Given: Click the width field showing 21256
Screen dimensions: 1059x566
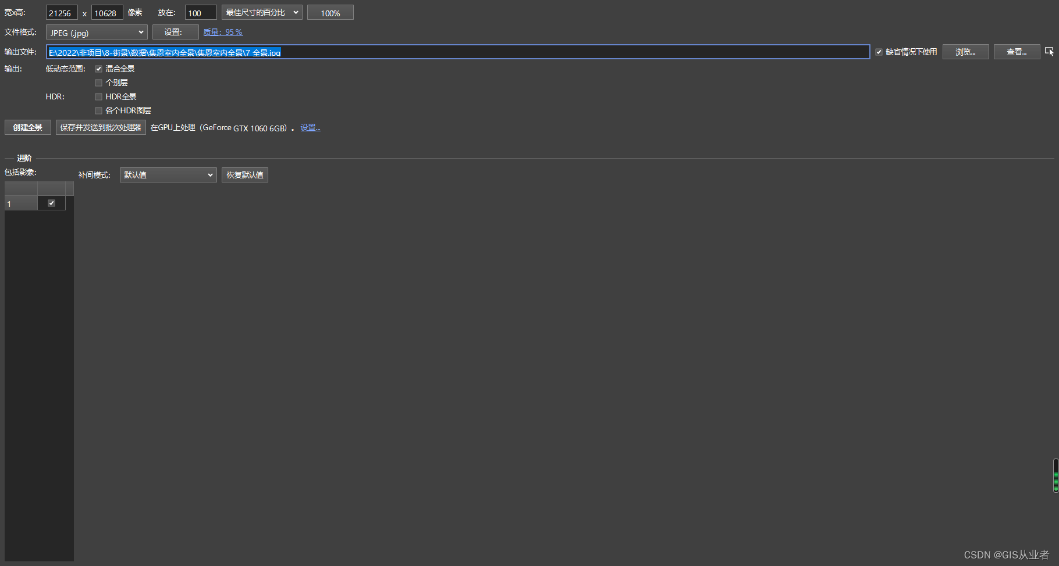Looking at the screenshot, I should 62,13.
